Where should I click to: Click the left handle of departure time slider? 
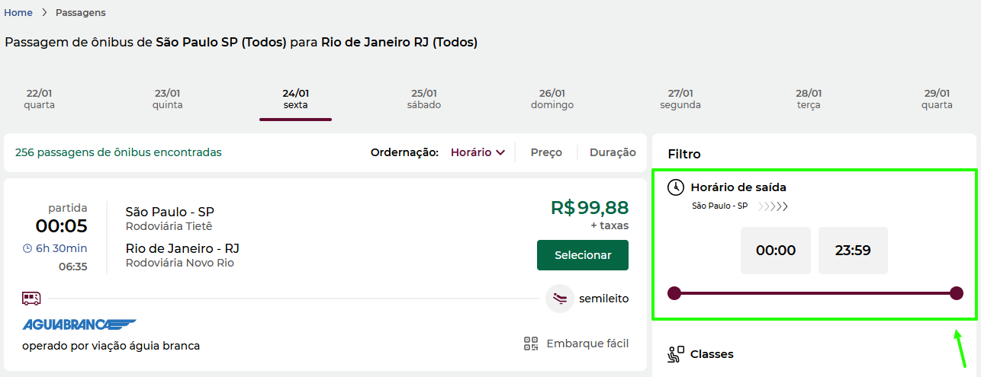pos(674,293)
